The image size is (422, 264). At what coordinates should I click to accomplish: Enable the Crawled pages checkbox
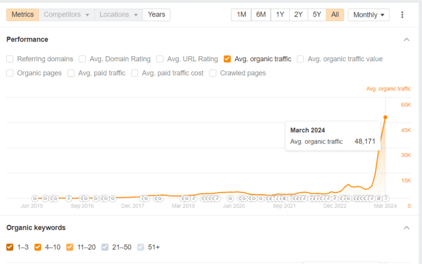click(213, 73)
